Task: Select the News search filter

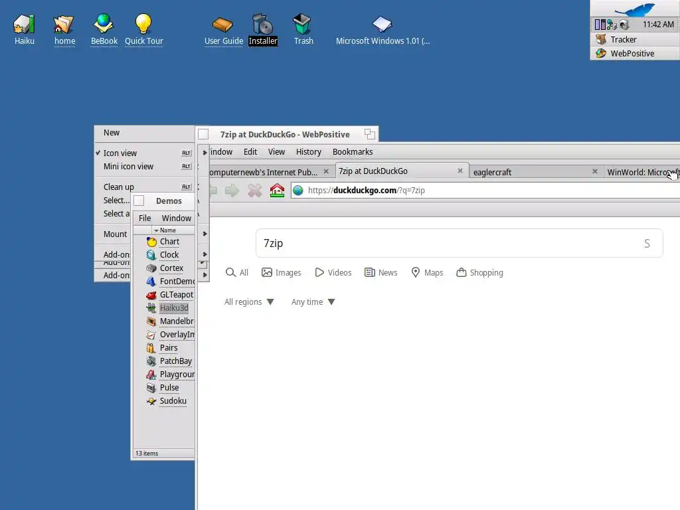Action: [381, 272]
